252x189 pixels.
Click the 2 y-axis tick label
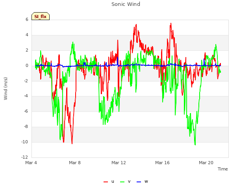27,50
